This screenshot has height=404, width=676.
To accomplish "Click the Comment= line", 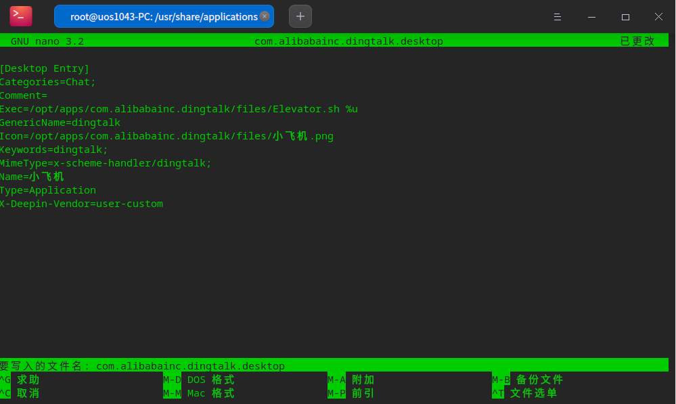I will click(24, 95).
